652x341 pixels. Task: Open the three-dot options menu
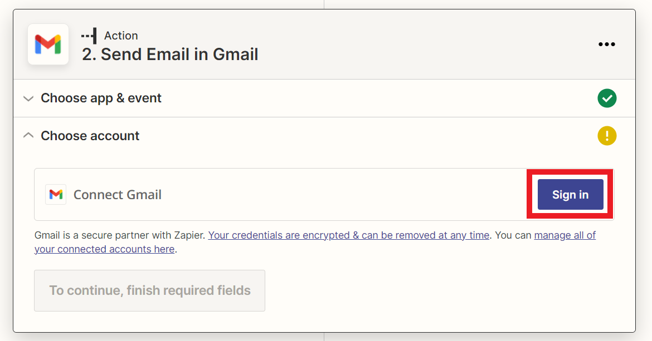tap(607, 45)
